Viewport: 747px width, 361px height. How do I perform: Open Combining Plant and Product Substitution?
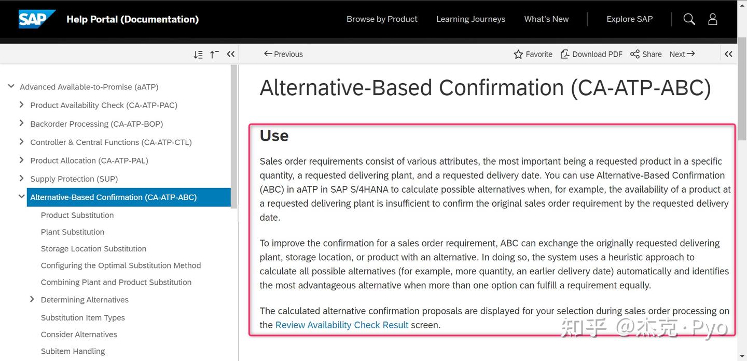pyautogui.click(x=116, y=282)
